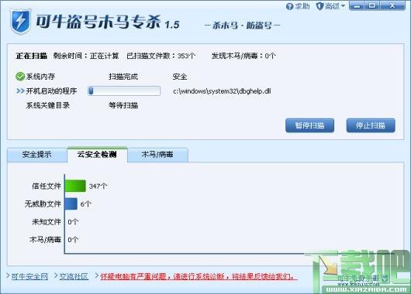Viewport: 411px width, 294px height.
Task: Click the blue 无威胁文件 bar
Action: point(71,203)
